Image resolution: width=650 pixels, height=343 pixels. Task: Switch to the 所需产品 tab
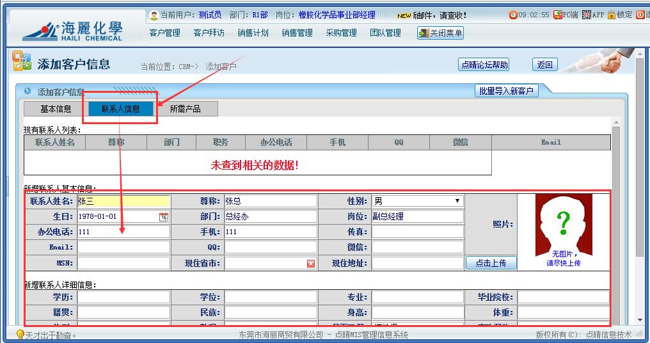click(185, 109)
